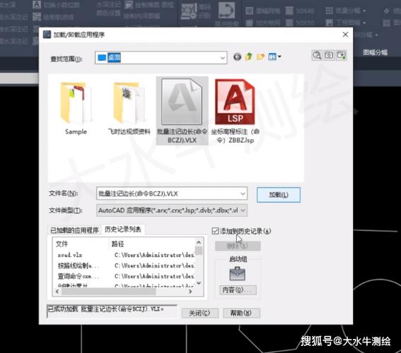This screenshot has width=401, height=353.
Task: Click the 已成功加载 status message text
Action: pyautogui.click(x=105, y=309)
